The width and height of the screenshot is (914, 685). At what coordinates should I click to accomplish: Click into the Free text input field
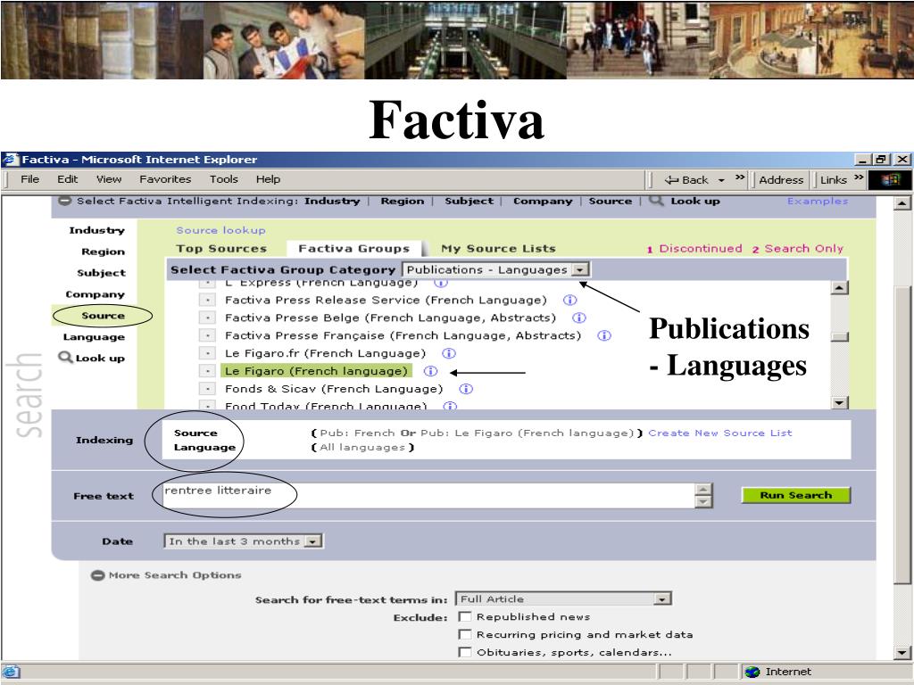point(428,496)
